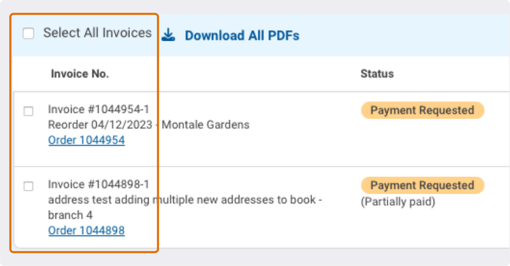Click the Invoice #1044898-1 title text

(99, 184)
